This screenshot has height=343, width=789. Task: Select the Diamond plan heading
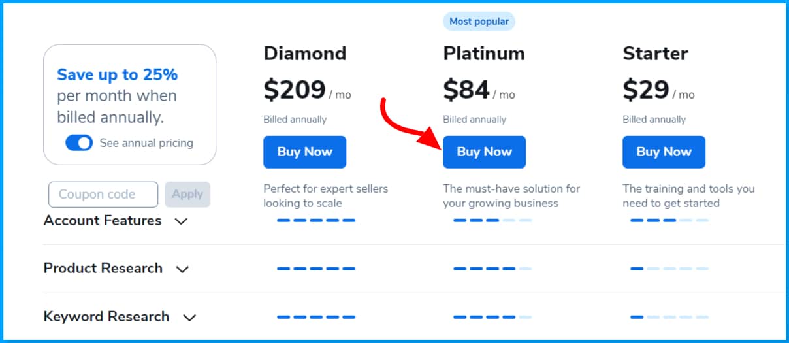pos(305,54)
